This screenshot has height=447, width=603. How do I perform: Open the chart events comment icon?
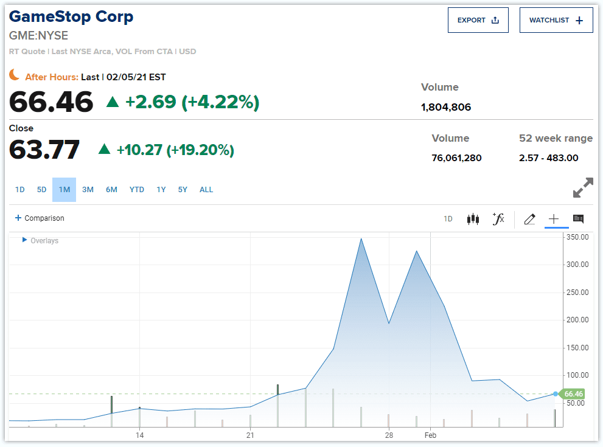click(x=578, y=219)
